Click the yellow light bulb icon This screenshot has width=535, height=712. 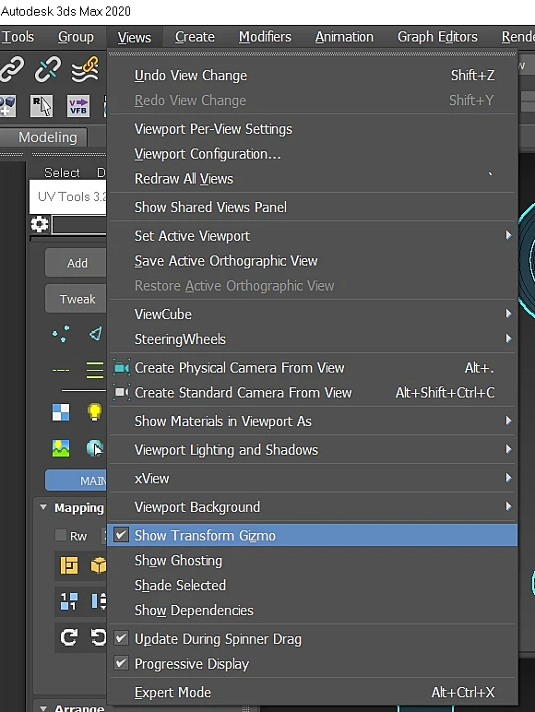pyautogui.click(x=94, y=412)
